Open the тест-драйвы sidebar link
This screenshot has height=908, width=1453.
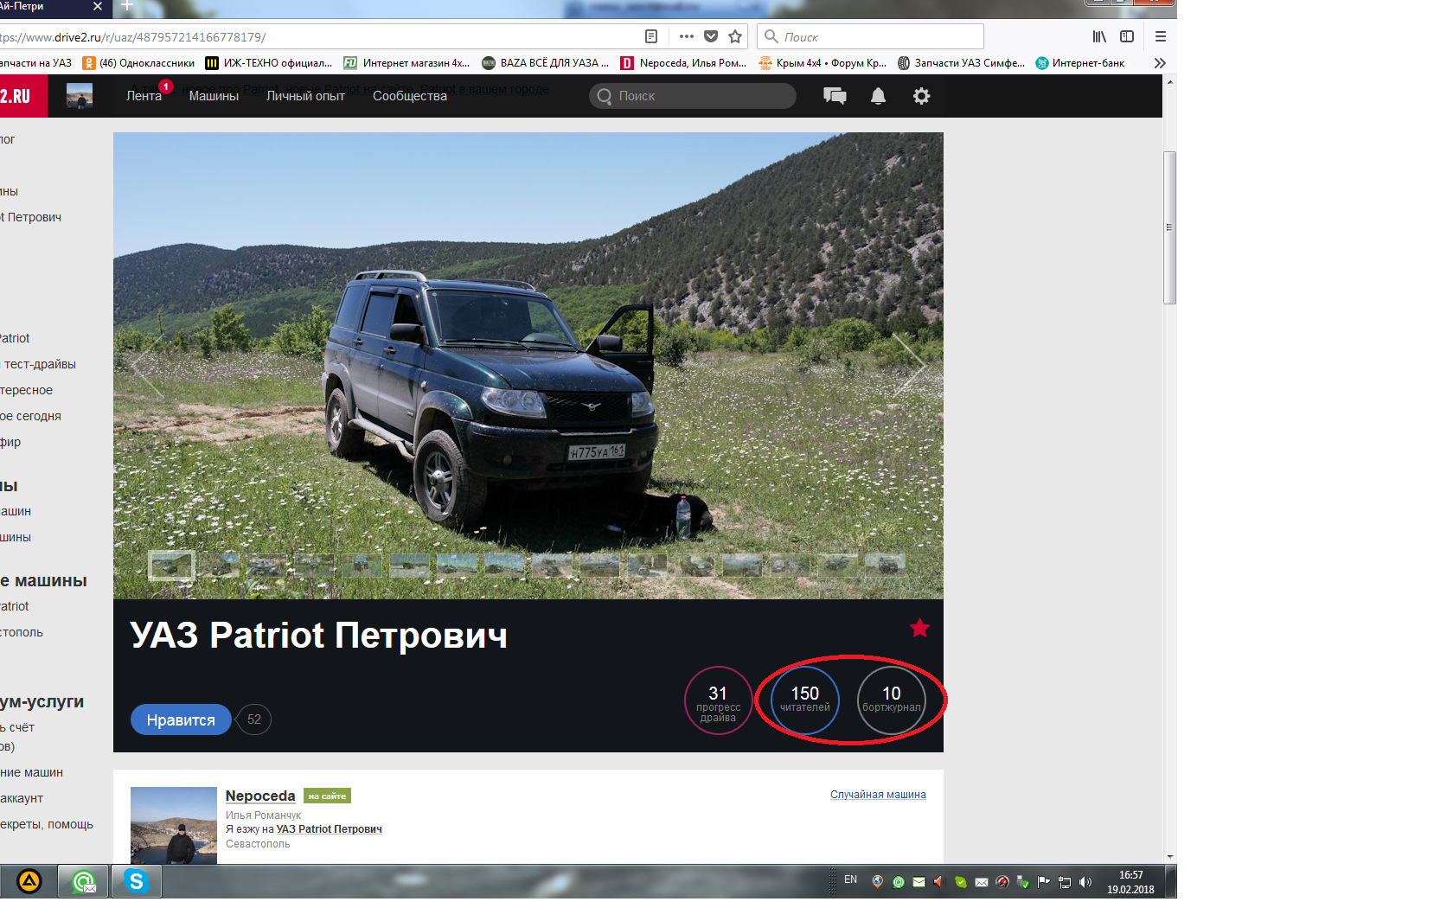coord(40,364)
